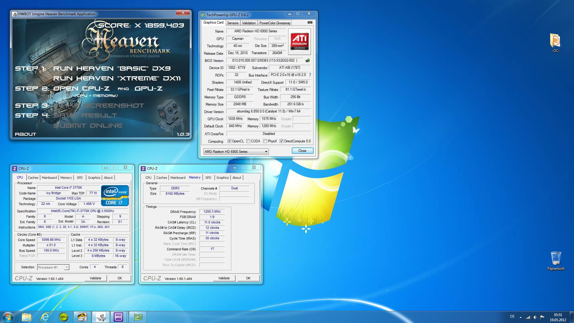Screen dimensions: 574x323
Task: Click Run Heaven "Xtreme" DX11
Action: tap(117, 78)
